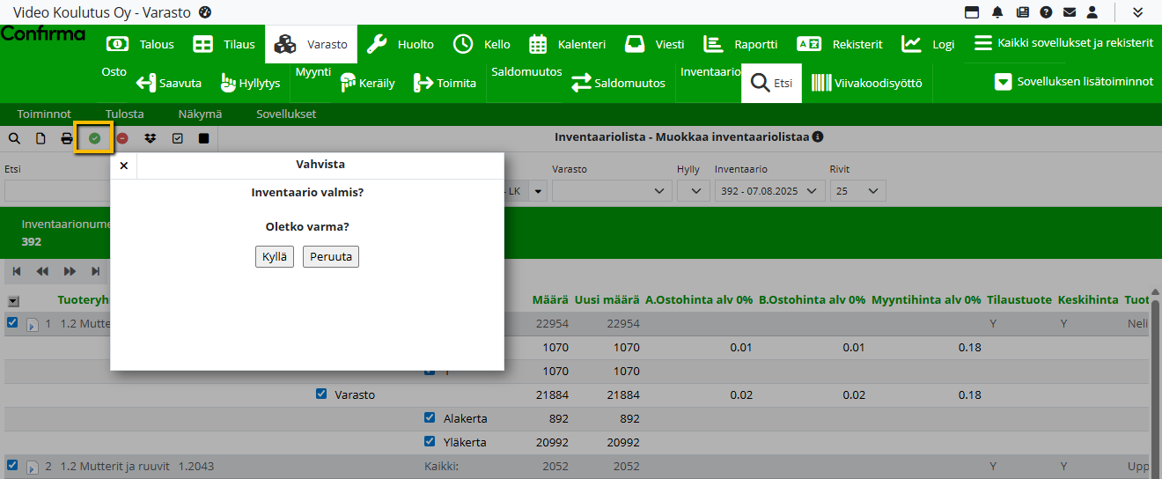This screenshot has width=1162, height=479.
Task: Open the Tulosta menu
Action: point(124,114)
